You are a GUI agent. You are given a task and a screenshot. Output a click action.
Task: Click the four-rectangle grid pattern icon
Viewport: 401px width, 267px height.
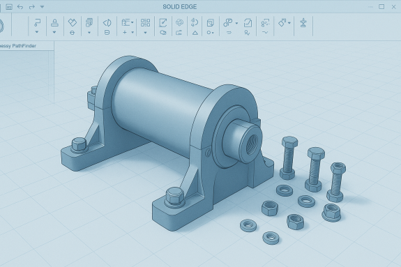tap(145, 23)
